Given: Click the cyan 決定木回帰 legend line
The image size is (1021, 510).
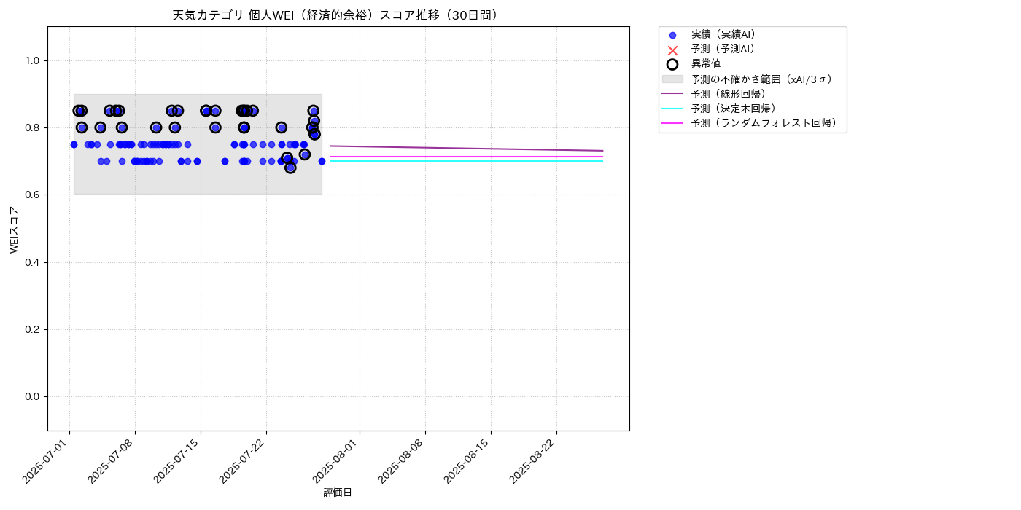Looking at the screenshot, I should [x=672, y=109].
